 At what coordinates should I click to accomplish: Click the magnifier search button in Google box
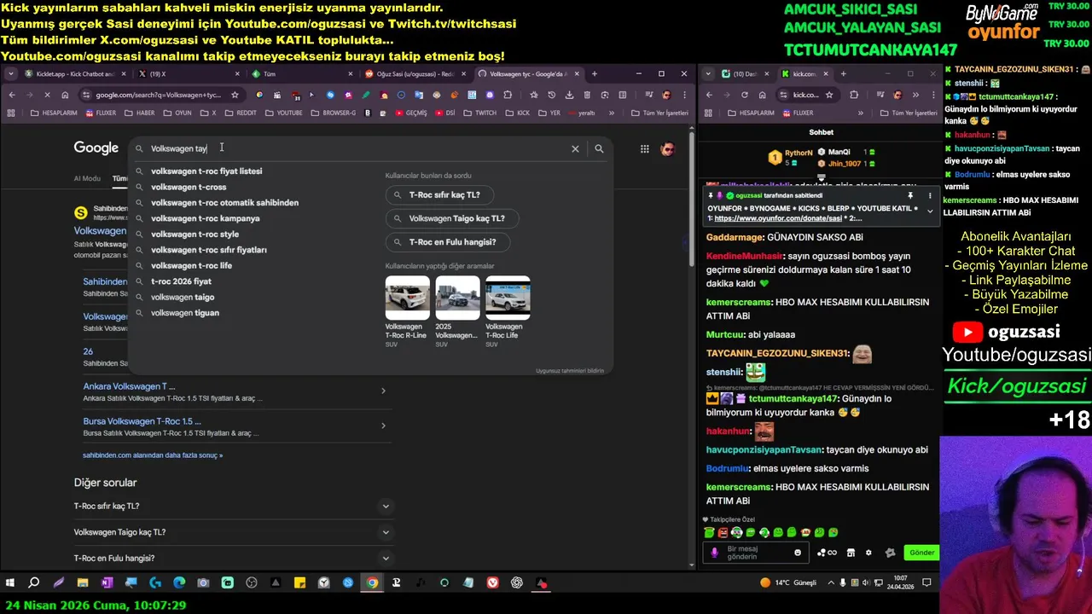pos(599,148)
